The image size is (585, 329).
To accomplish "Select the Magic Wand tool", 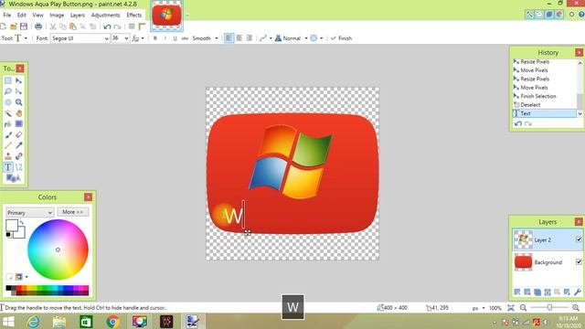I will click(x=8, y=113).
